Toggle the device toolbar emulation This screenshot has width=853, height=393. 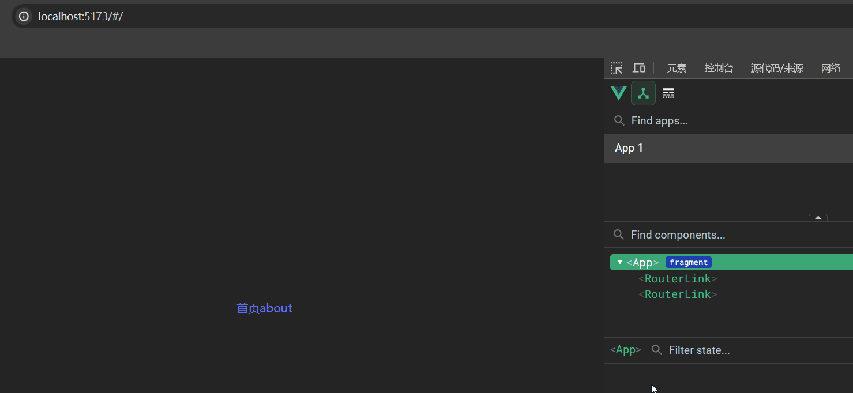pyautogui.click(x=638, y=67)
